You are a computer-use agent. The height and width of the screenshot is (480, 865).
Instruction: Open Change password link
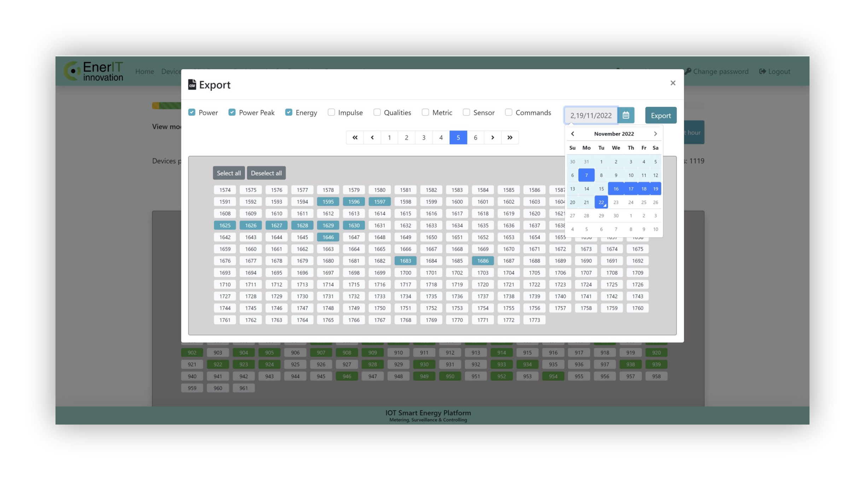pos(717,71)
